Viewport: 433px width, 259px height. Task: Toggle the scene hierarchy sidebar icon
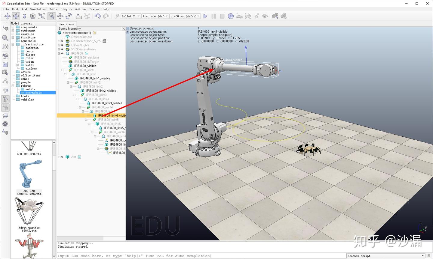click(5, 107)
